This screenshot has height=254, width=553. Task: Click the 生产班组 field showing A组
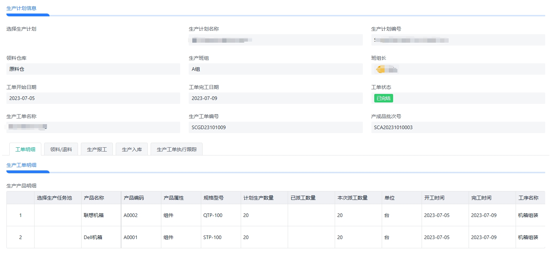[275, 69]
